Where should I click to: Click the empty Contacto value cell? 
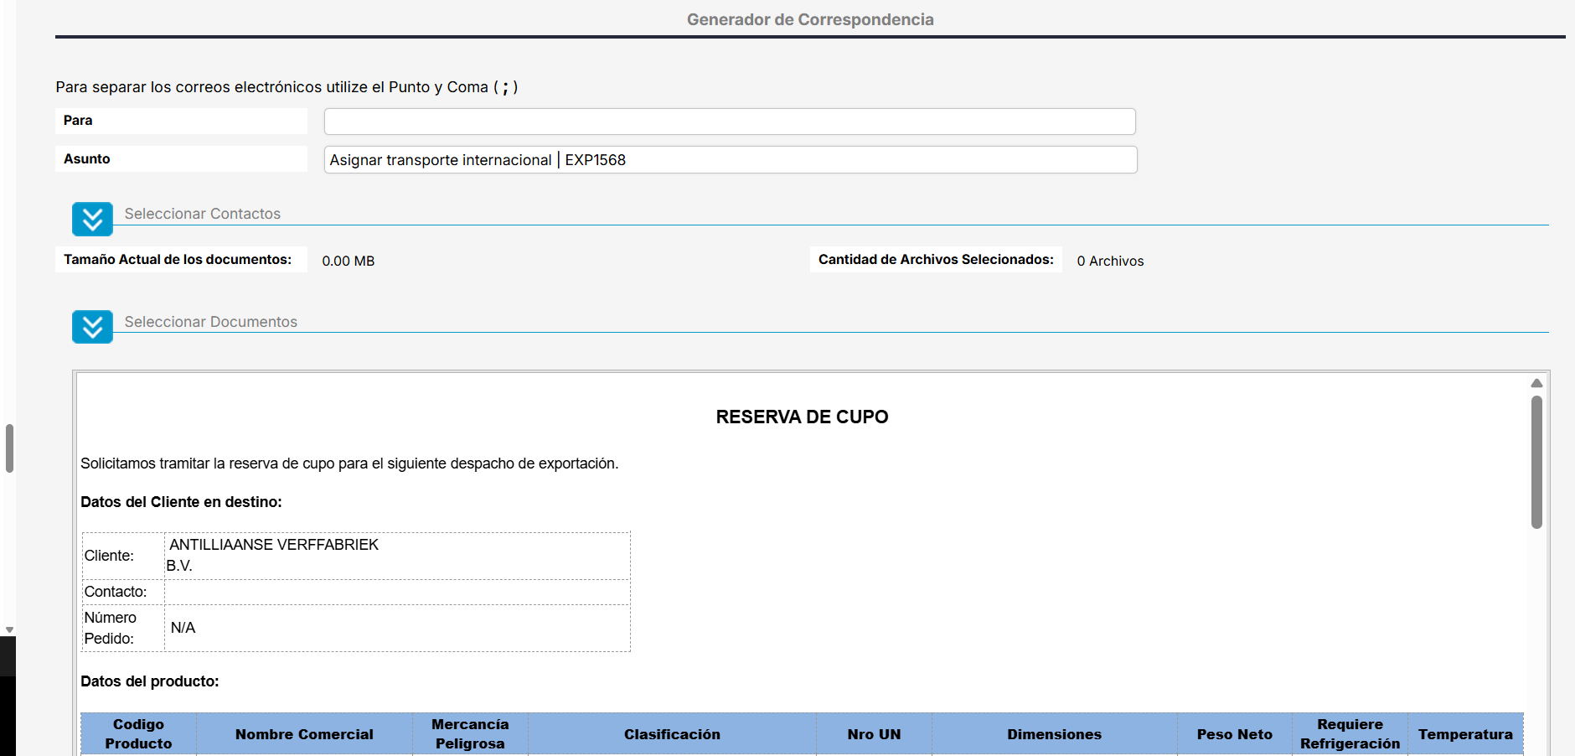397,592
